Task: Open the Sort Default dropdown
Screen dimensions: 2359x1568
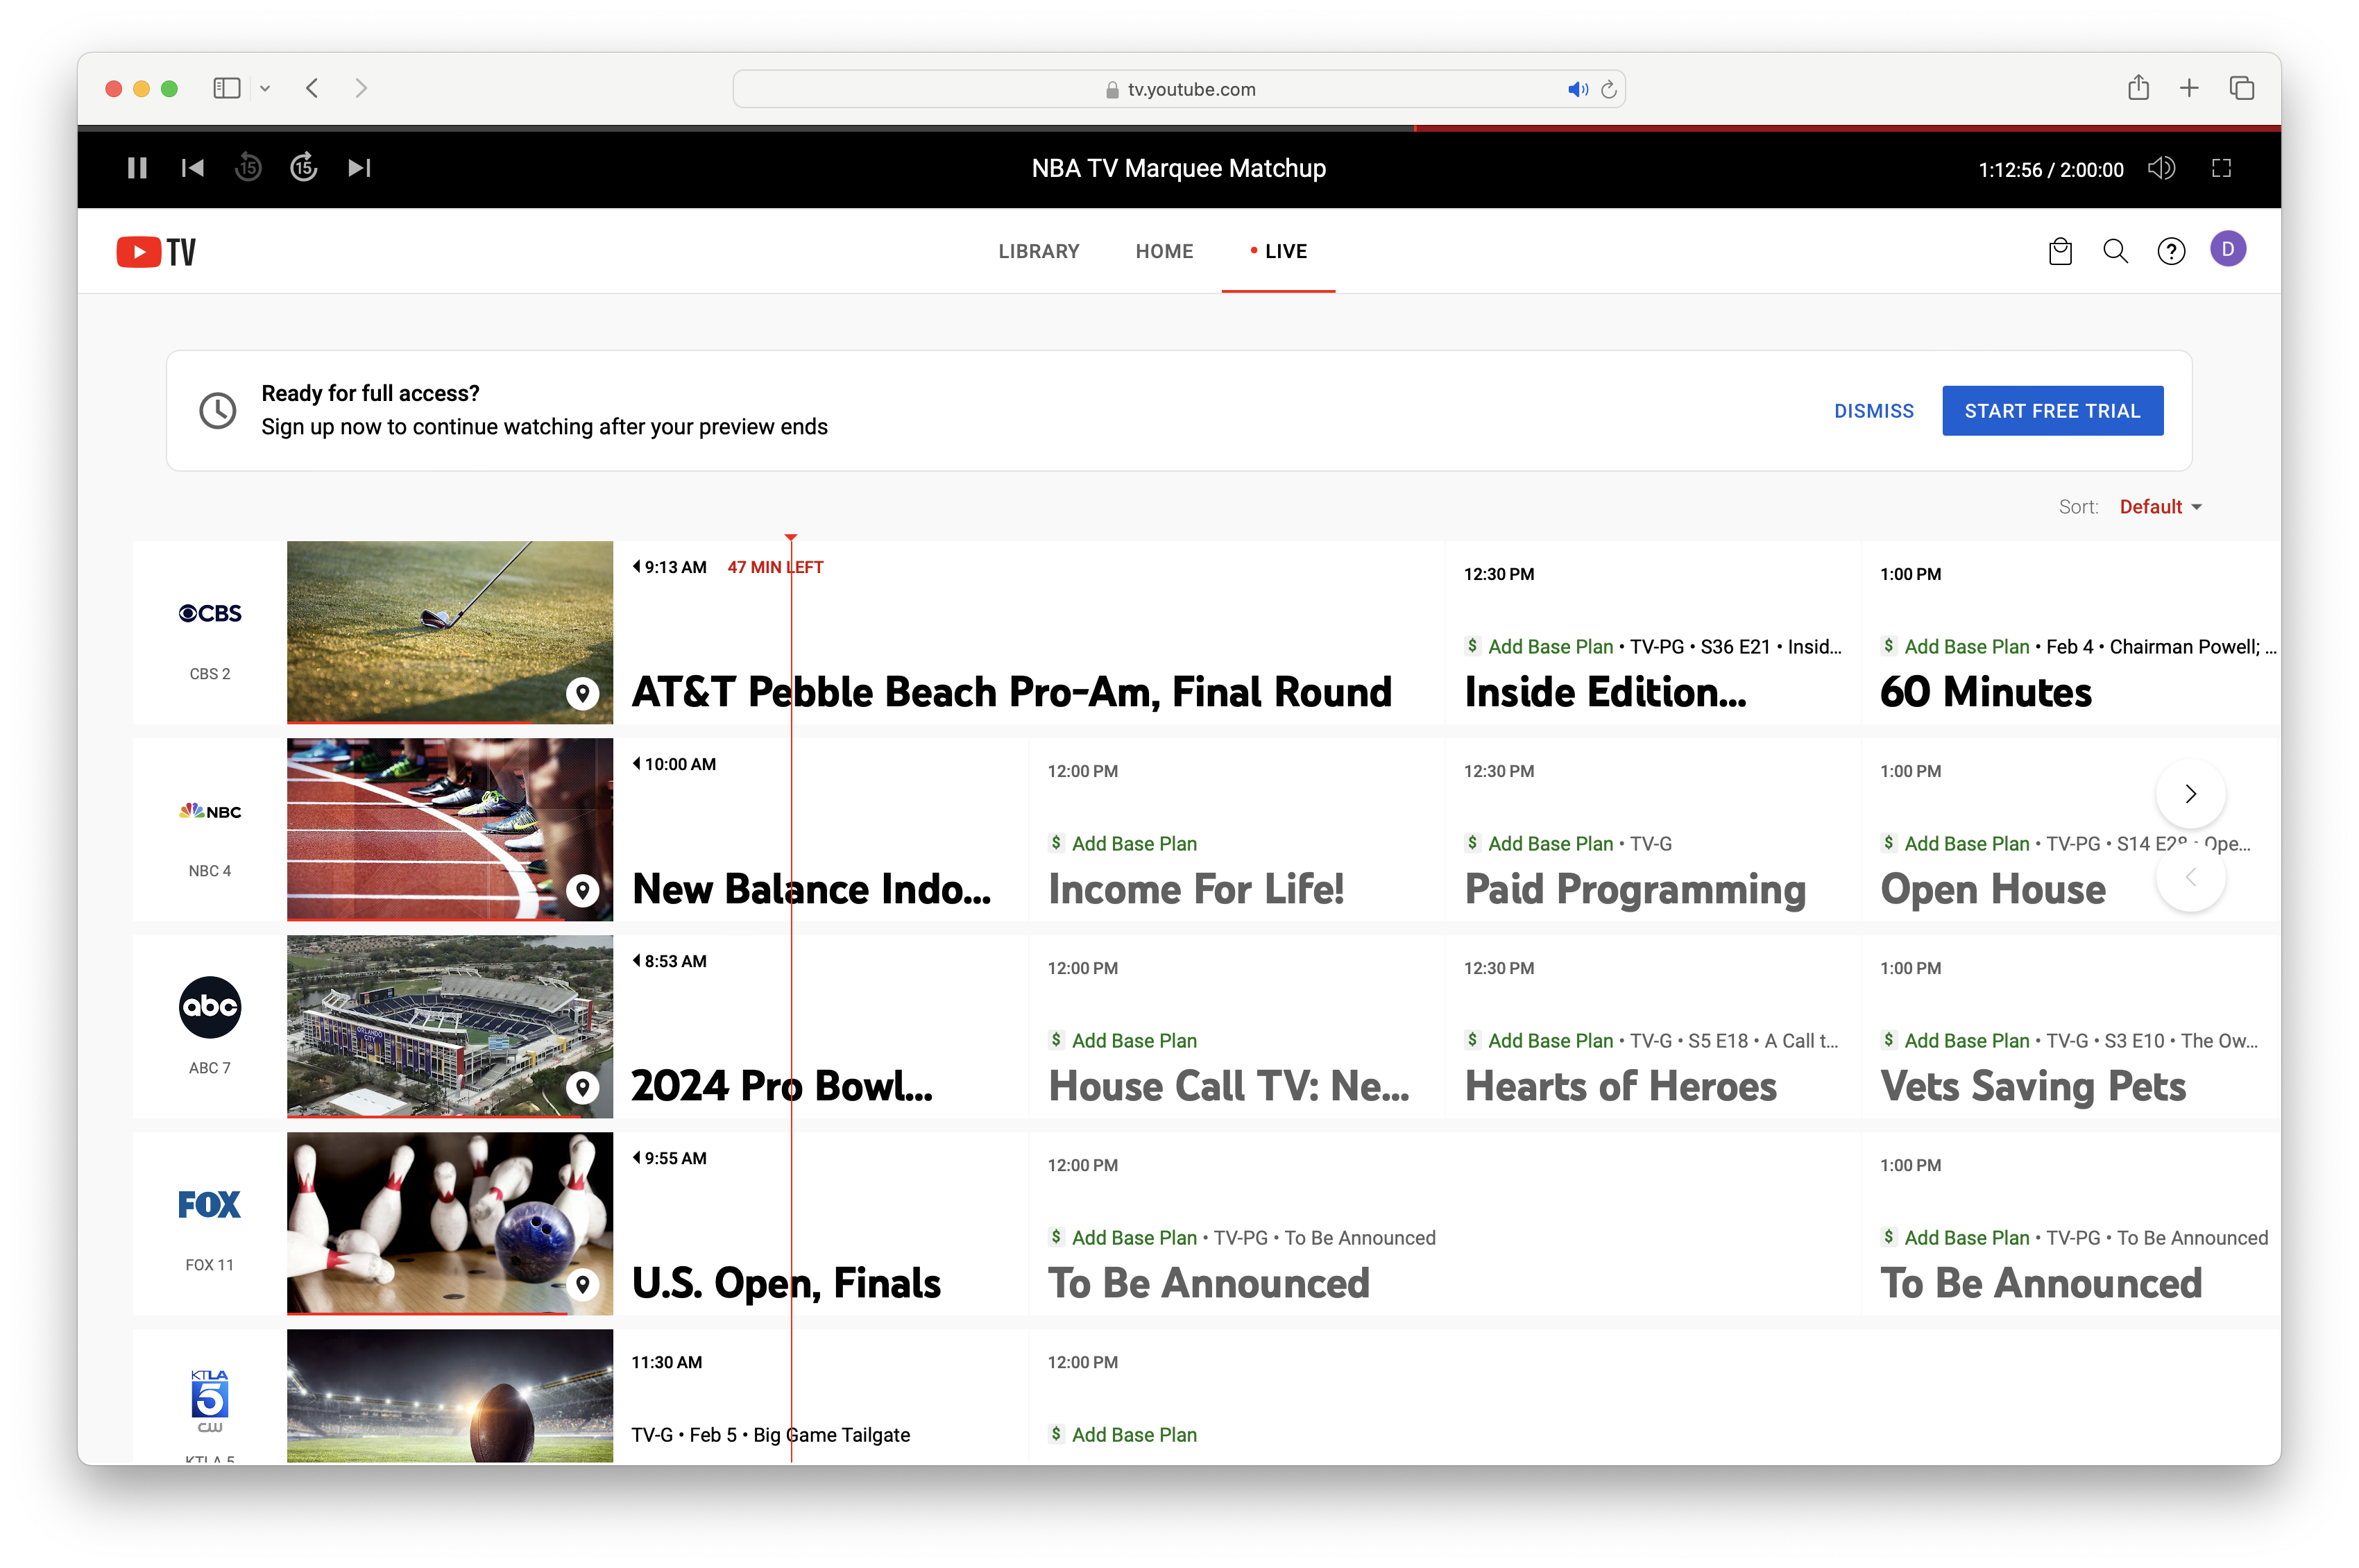Action: pyautogui.click(x=2160, y=507)
